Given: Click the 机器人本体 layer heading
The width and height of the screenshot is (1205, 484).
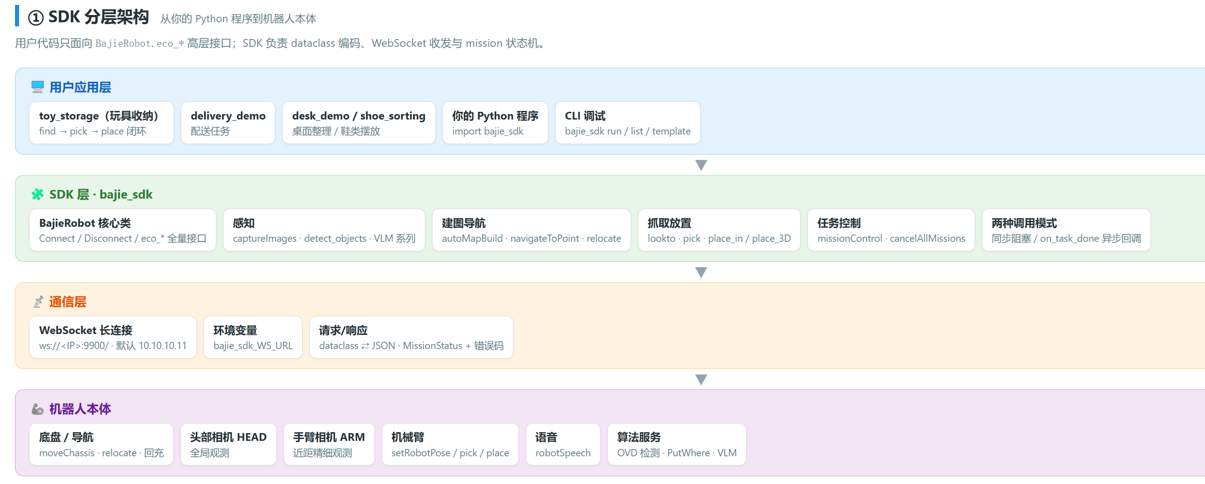Looking at the screenshot, I should pos(80,409).
